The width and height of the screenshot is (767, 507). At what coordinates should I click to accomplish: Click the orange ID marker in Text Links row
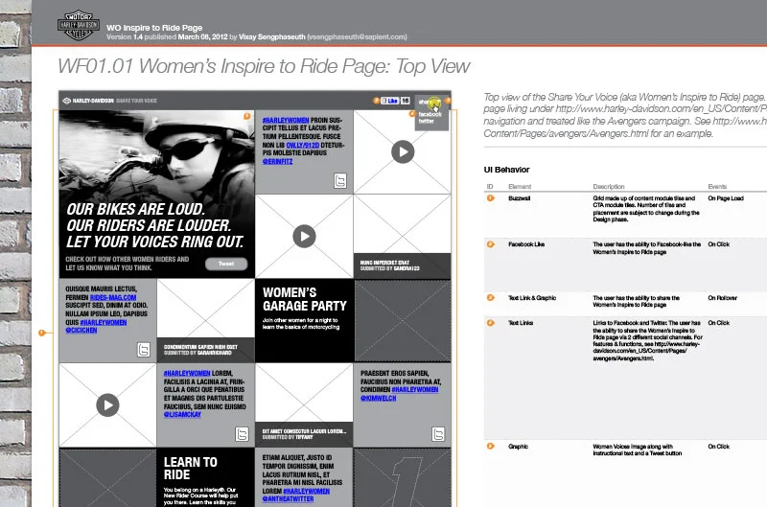tap(491, 323)
